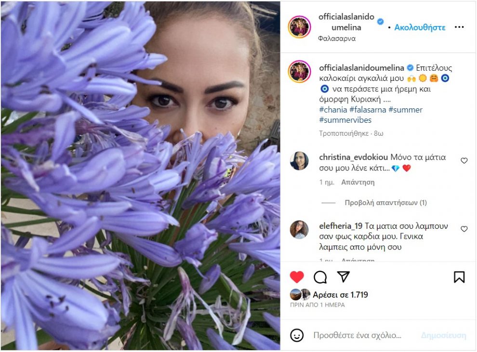Follow the account via Ακολουθήστε

tap(420, 27)
